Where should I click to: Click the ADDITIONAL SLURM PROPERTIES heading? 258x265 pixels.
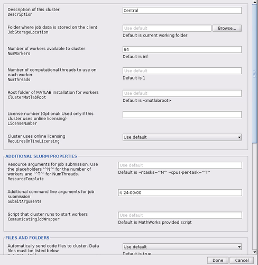tap(41, 156)
